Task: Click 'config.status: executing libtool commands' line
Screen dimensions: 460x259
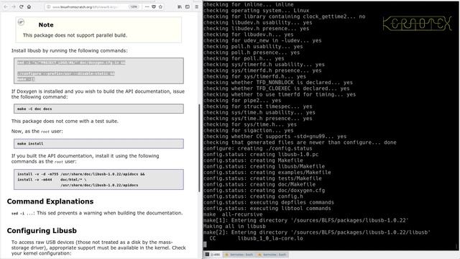Action: click(267, 208)
